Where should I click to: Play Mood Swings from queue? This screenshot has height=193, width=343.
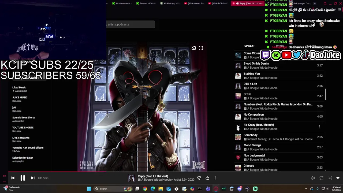click(279, 147)
